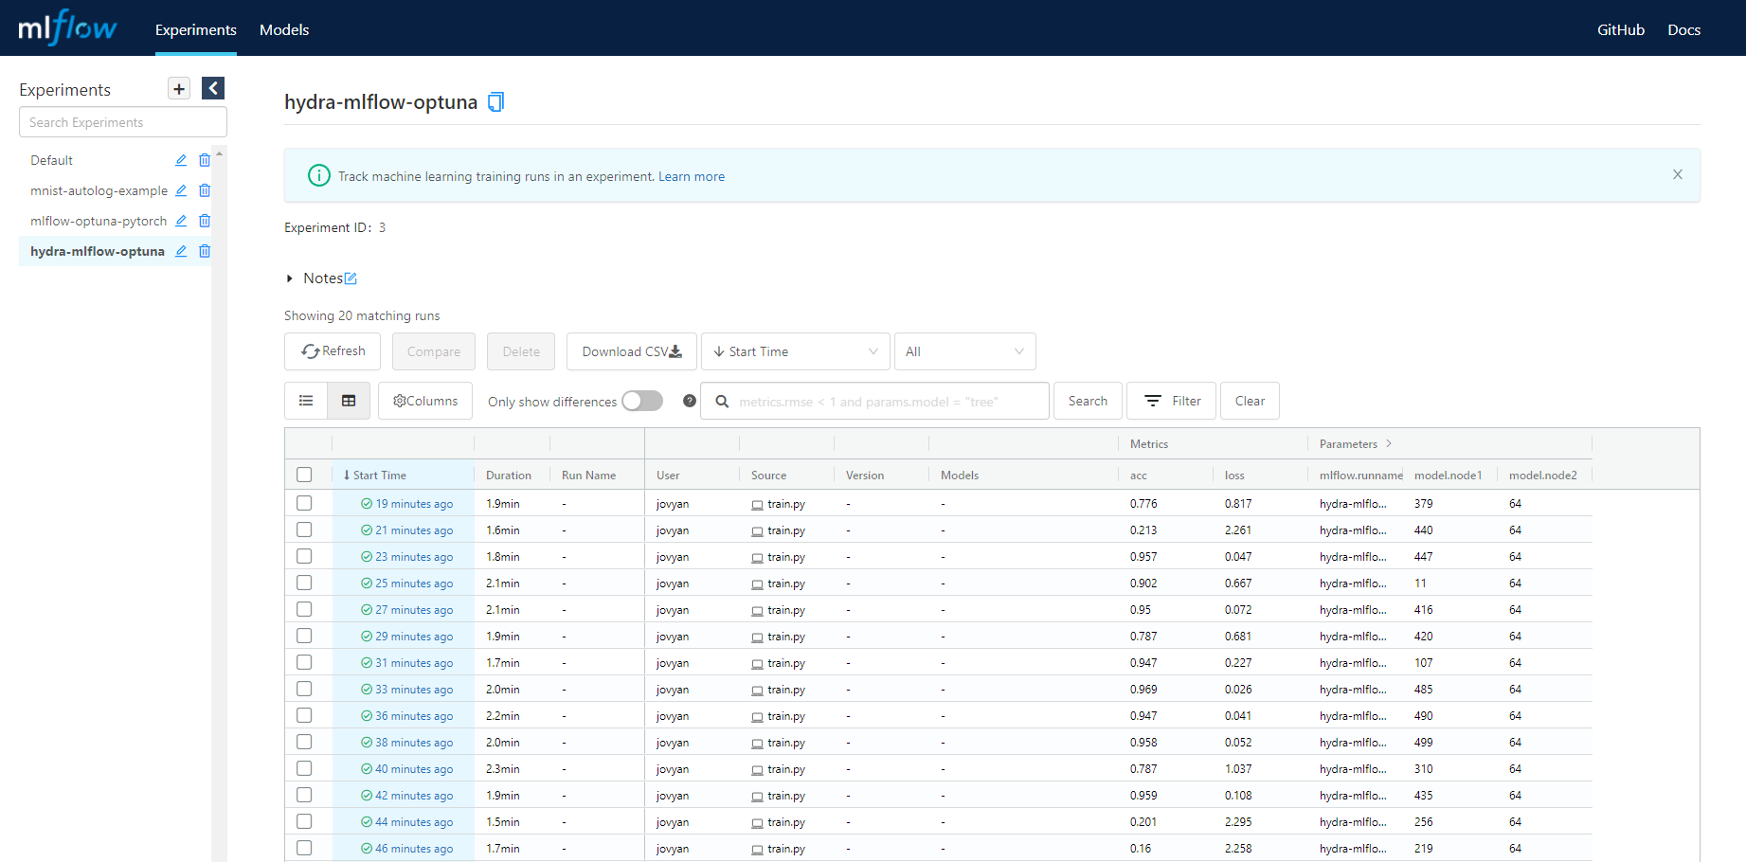Check the run from 36 minutes ago
This screenshot has width=1746, height=862.
click(x=304, y=715)
